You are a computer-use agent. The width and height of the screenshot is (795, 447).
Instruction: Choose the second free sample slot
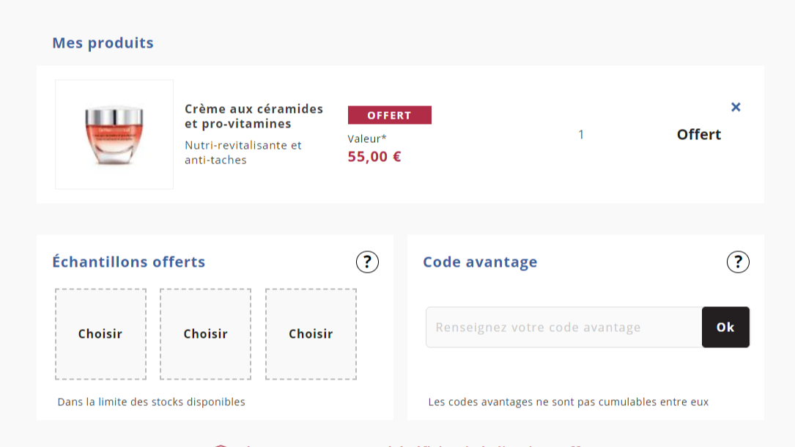(205, 334)
